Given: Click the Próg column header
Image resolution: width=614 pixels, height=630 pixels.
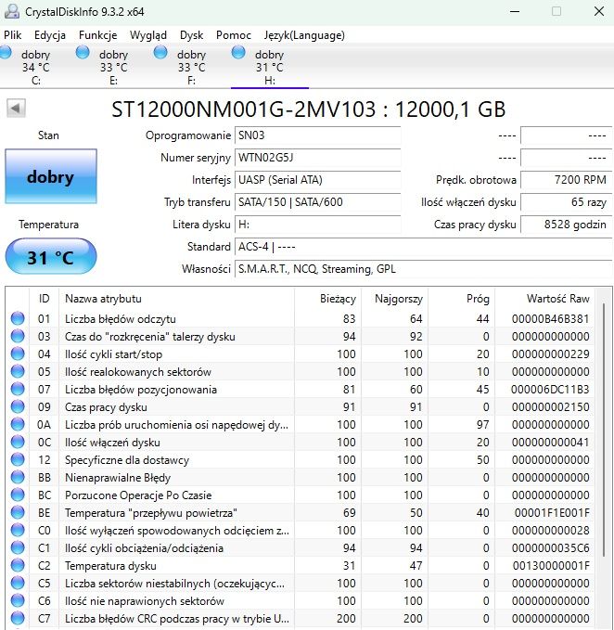Looking at the screenshot, I should (x=478, y=299).
